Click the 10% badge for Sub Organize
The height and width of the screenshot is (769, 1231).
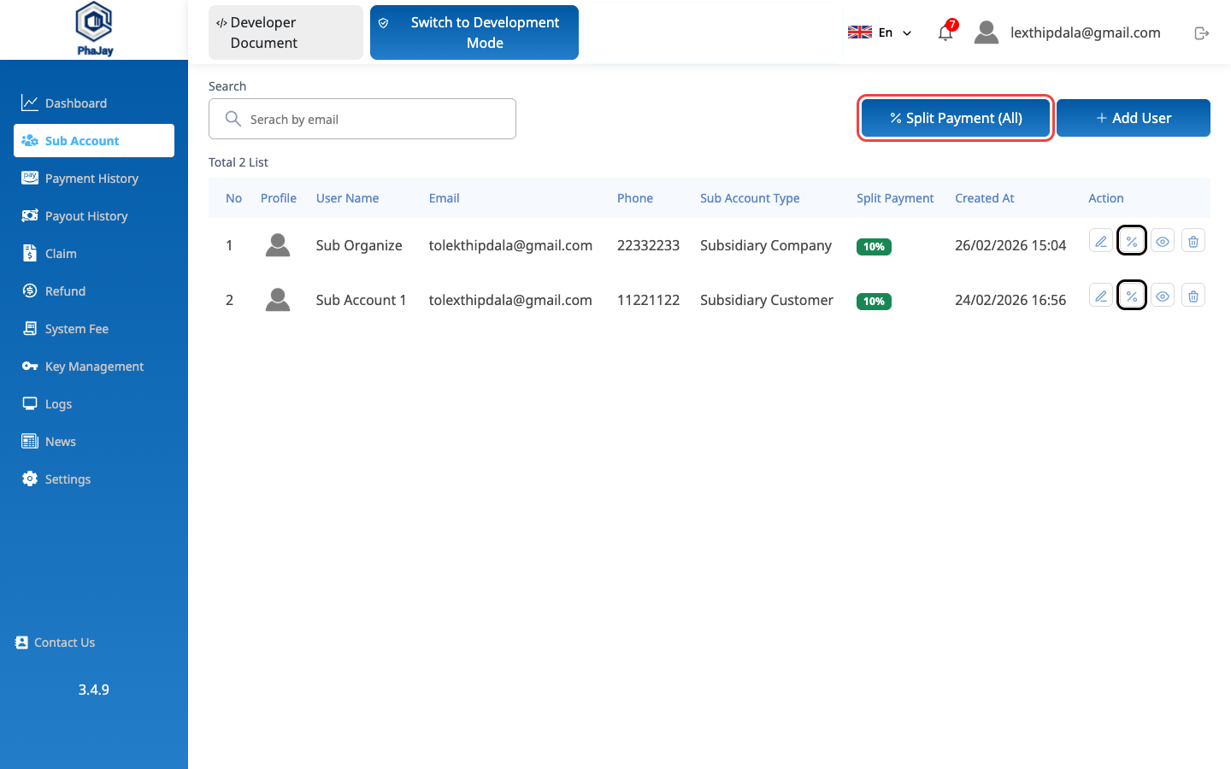pyautogui.click(x=874, y=247)
